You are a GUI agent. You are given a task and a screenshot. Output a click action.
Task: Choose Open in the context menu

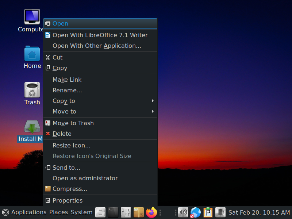point(100,23)
